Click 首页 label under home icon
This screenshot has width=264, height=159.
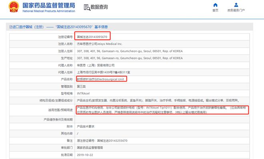215,10
